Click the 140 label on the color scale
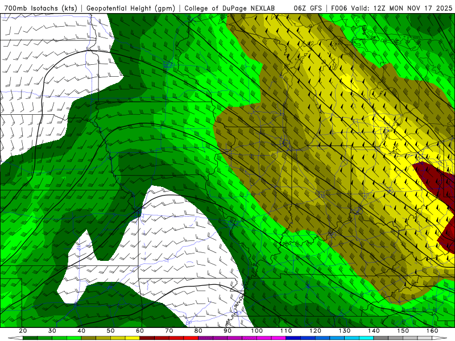This screenshot has height=341, width=455. point(374,331)
